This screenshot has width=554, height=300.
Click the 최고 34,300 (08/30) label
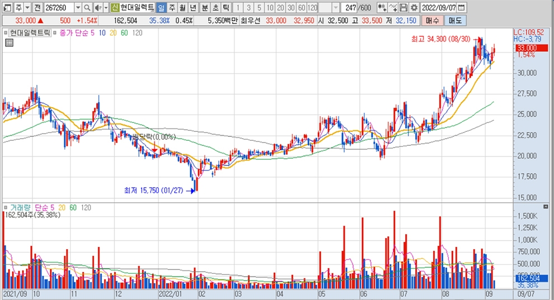pos(441,39)
